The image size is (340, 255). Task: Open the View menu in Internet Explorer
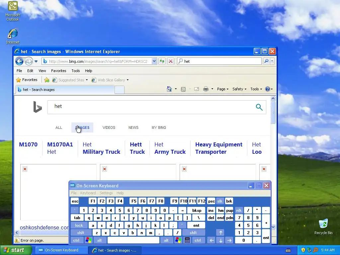(42, 71)
